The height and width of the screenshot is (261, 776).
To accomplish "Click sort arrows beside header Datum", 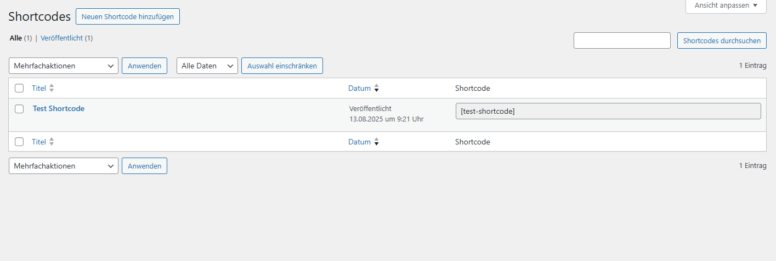I will [377, 88].
